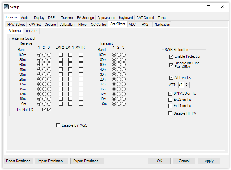Open the CAT Control tab
The height and width of the screenshot is (170, 231).
pyautogui.click(x=145, y=18)
